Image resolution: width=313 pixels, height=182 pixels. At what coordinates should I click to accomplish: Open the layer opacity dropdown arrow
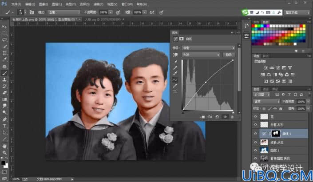pyautogui.click(x=308, y=102)
